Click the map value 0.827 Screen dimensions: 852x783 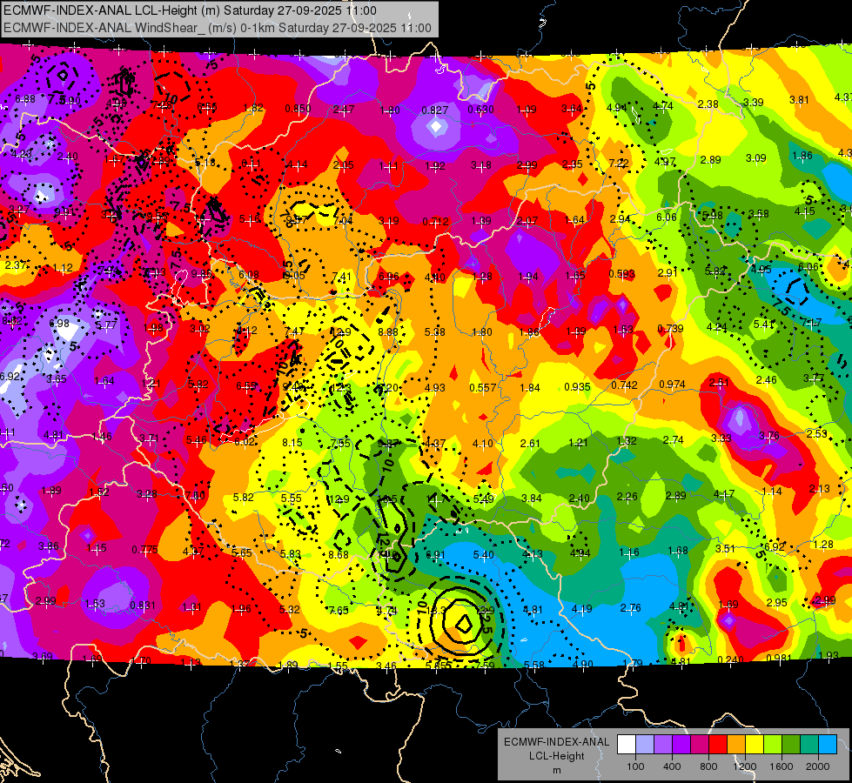(x=435, y=110)
